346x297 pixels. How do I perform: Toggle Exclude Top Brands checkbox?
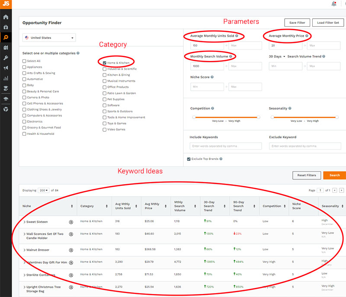point(189,159)
